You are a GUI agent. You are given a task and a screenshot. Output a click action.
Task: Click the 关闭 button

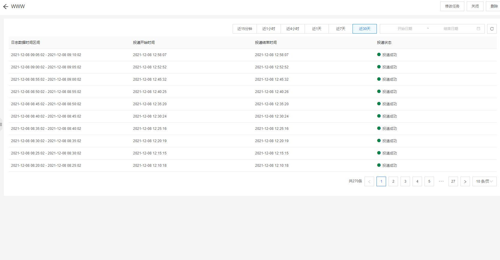475,6
